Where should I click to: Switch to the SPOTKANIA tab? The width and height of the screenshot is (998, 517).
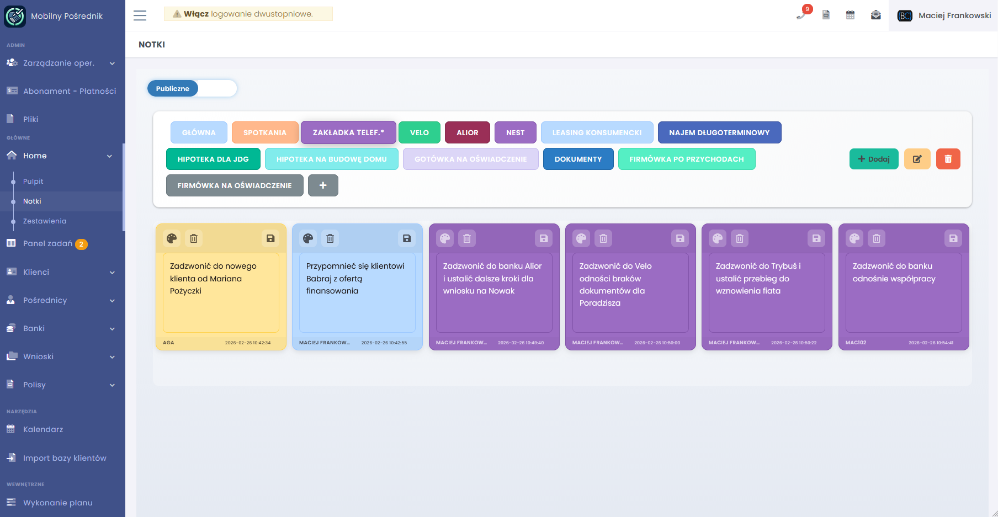[x=265, y=132]
